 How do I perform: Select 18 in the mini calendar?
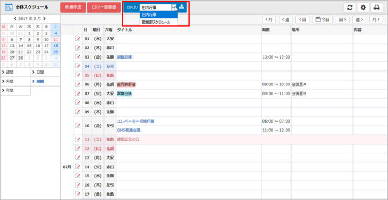click(56, 46)
